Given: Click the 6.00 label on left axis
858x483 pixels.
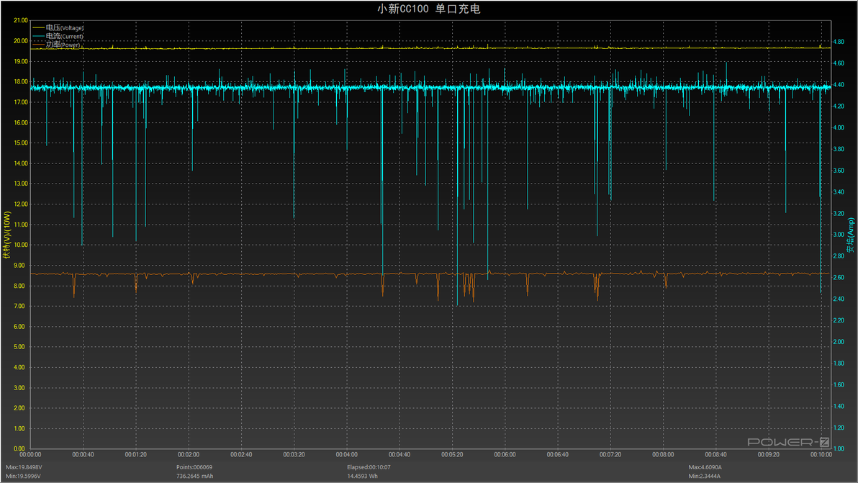Looking at the screenshot, I should (x=19, y=327).
